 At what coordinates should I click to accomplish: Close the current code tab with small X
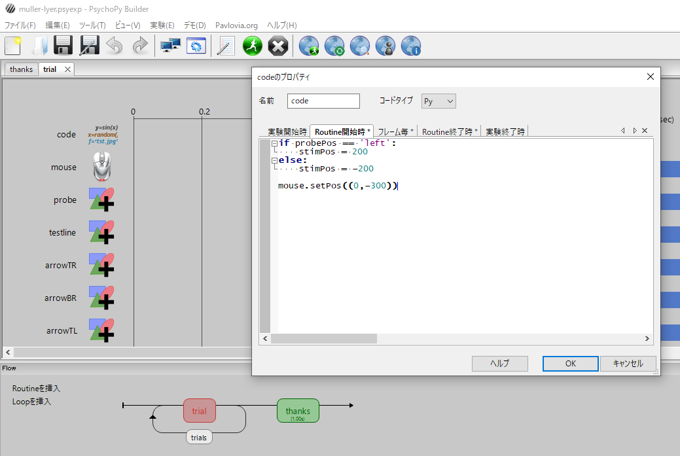point(645,130)
